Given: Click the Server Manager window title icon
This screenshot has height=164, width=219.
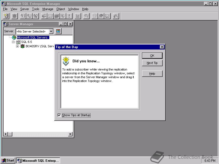Looking at the screenshot, I should point(5,24).
